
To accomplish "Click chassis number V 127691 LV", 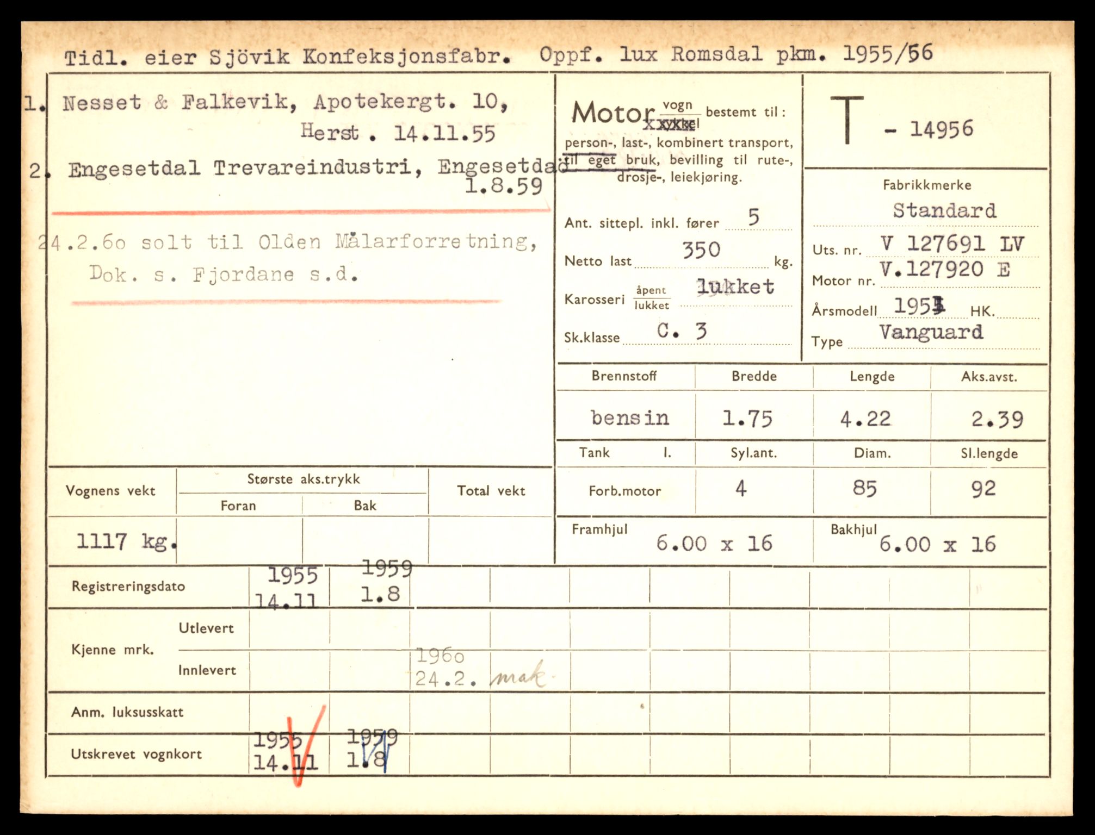I will 952,244.
